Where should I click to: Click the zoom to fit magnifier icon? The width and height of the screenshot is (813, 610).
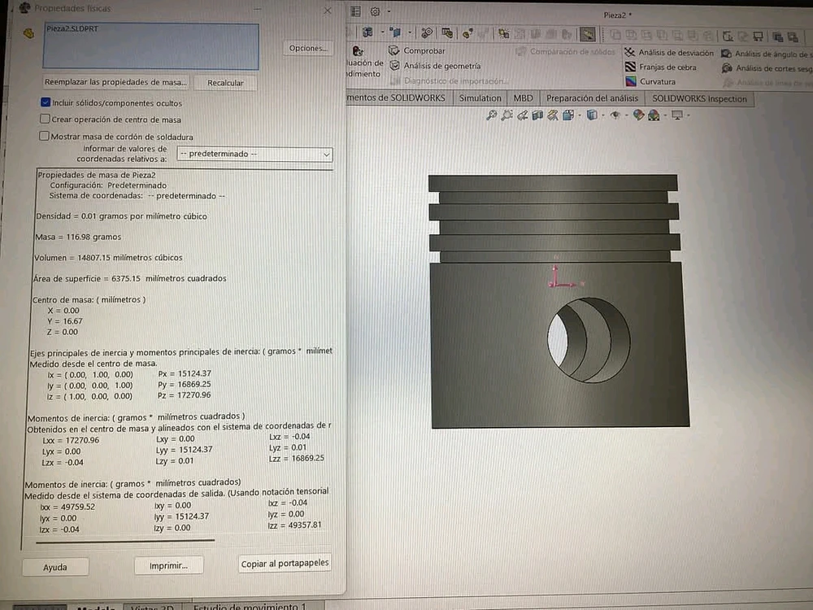[x=491, y=115]
